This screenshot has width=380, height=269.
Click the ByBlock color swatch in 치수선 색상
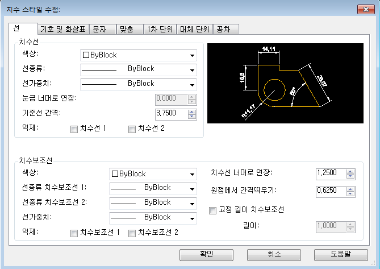pyautogui.click(x=86, y=55)
